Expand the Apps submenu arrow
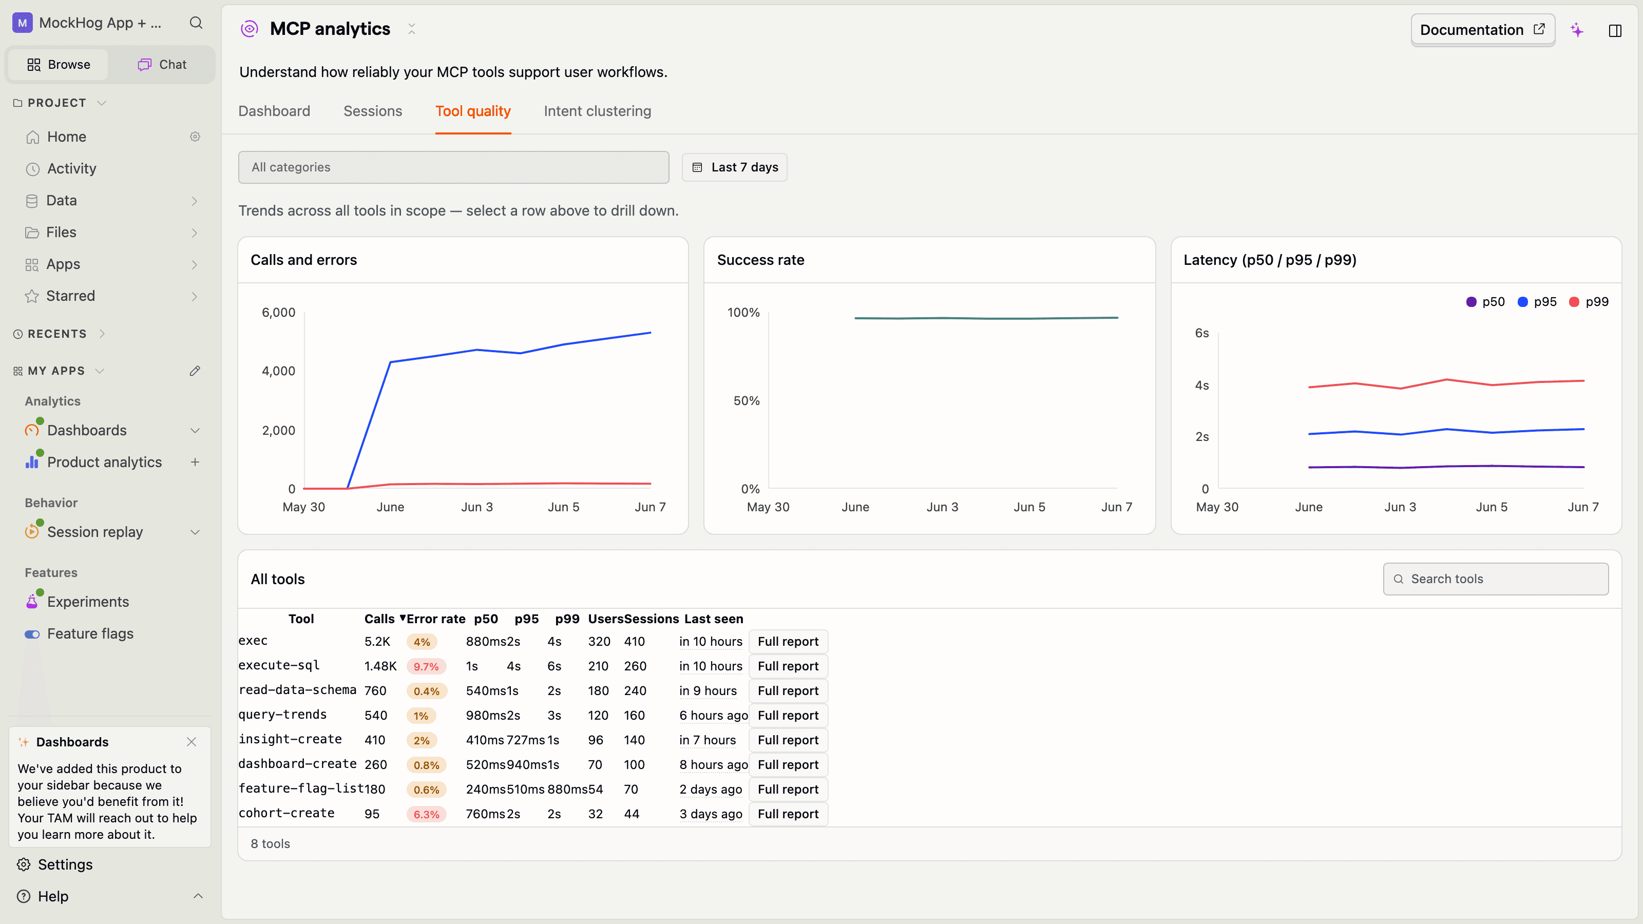 [x=195, y=265]
